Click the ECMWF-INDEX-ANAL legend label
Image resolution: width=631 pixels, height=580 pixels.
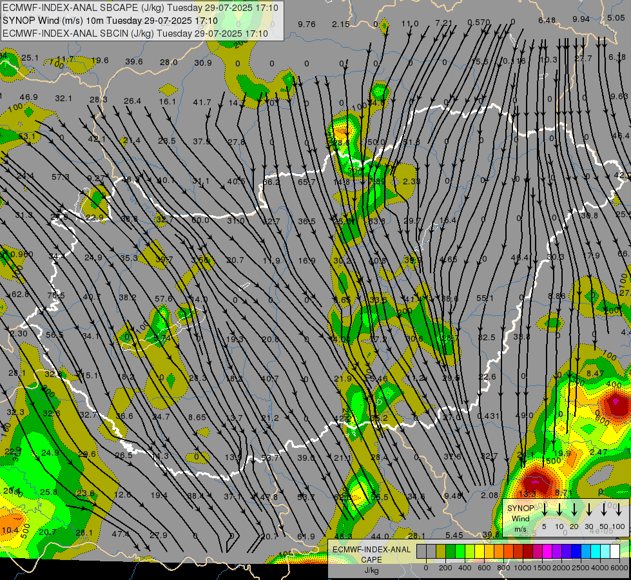coord(372,550)
